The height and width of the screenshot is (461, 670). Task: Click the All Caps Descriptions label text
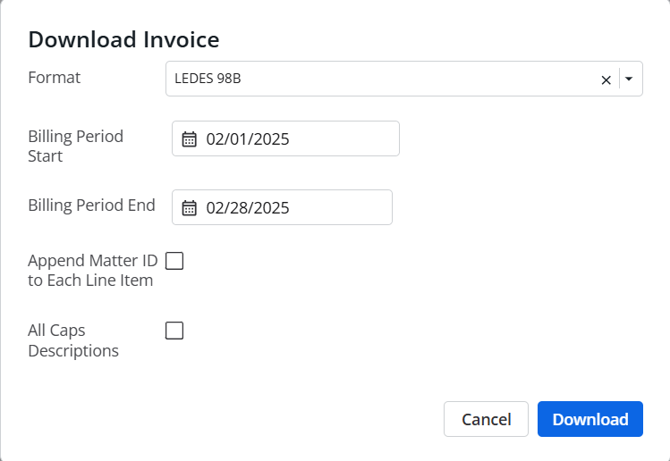tap(73, 340)
